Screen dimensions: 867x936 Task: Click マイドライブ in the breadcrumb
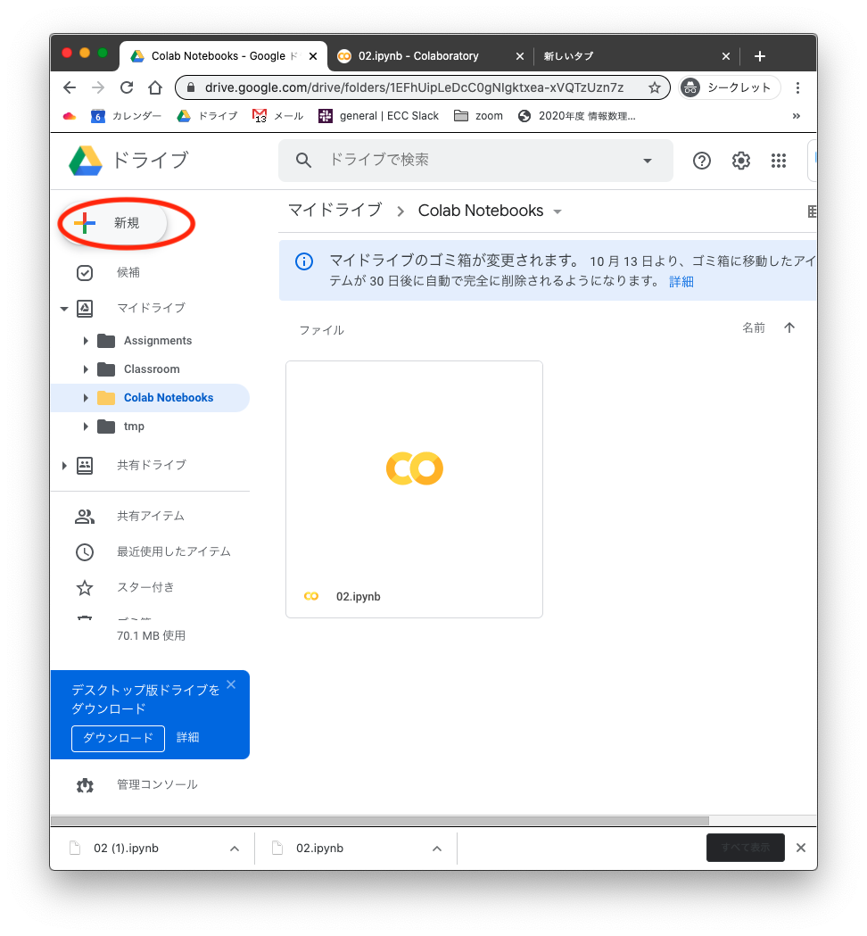(335, 211)
